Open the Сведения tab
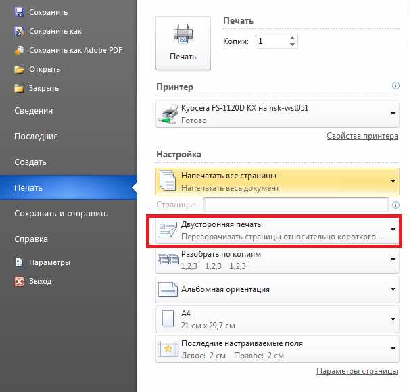The width and height of the screenshot is (409, 392). pos(34,111)
